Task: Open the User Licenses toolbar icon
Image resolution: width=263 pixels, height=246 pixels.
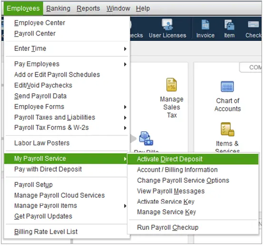Action: click(x=167, y=29)
